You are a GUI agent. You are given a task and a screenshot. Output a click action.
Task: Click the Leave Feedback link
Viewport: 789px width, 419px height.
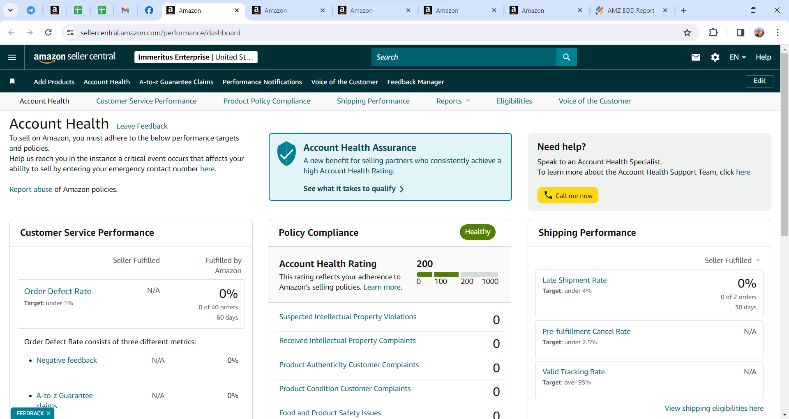142,126
